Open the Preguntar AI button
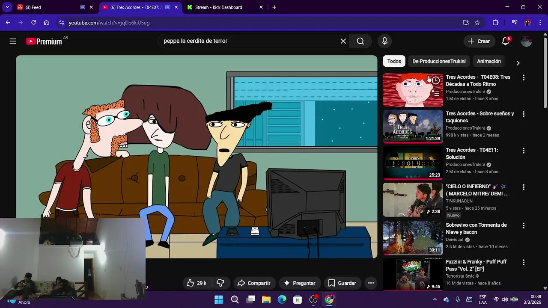 click(299, 283)
